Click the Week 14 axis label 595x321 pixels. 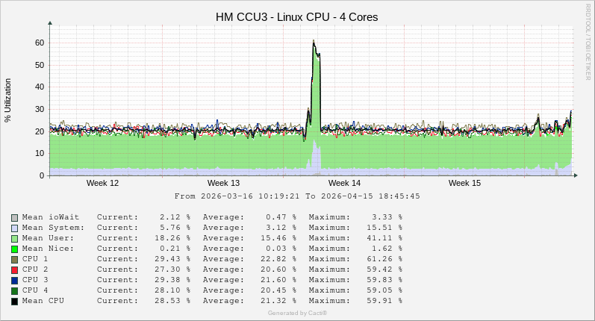point(344,183)
